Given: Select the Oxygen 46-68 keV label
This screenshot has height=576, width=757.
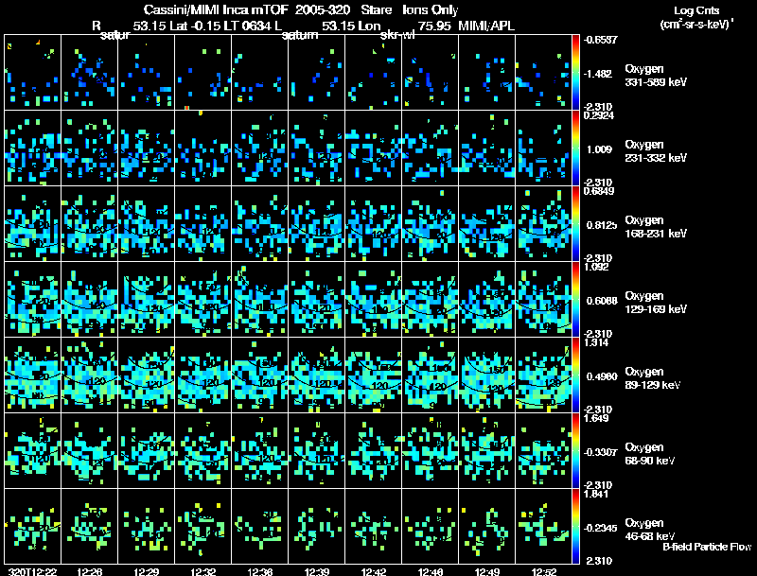Looking at the screenshot, I should (650, 530).
